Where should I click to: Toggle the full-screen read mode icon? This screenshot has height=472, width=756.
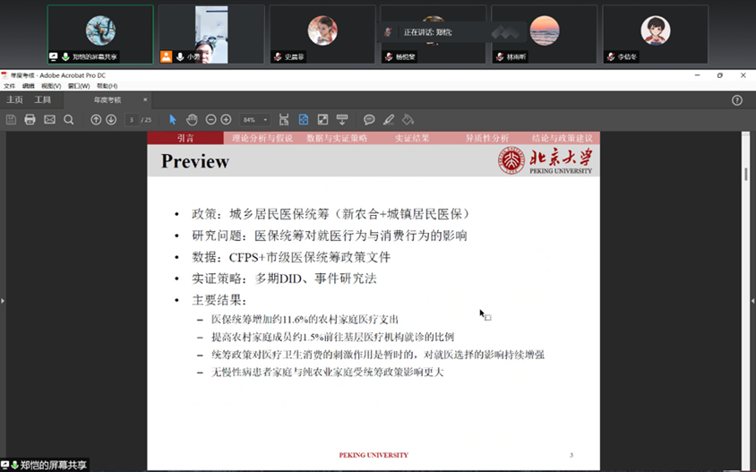pyautogui.click(x=322, y=119)
